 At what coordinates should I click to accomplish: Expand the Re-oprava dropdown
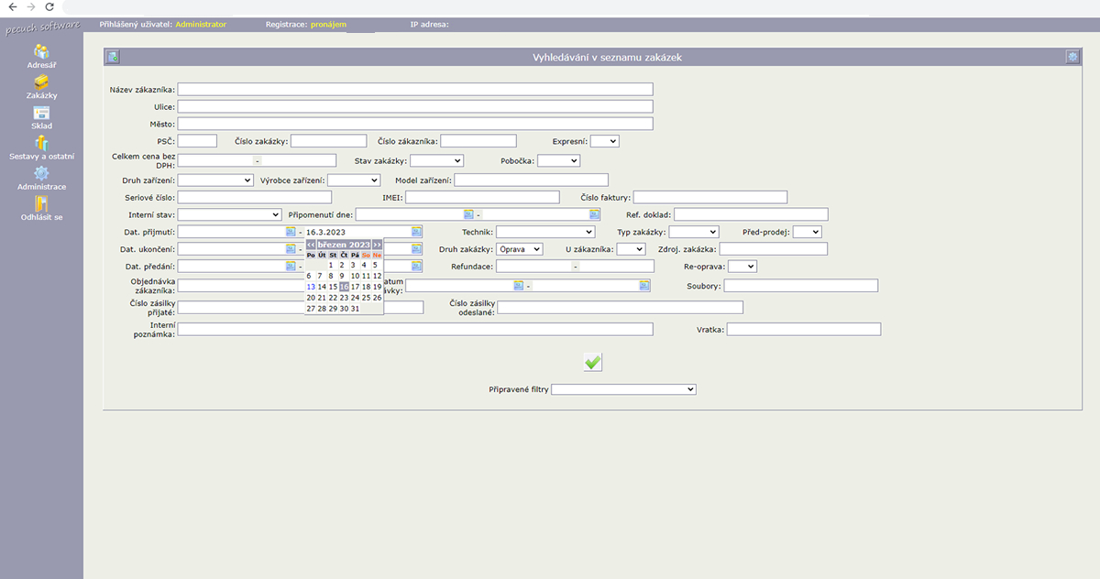[x=742, y=267]
